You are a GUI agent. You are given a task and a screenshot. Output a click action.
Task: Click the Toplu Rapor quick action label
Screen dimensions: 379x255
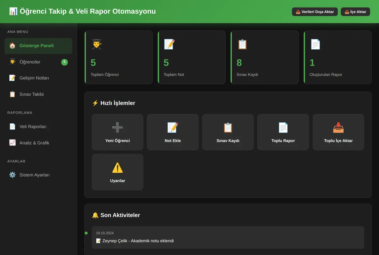click(283, 140)
